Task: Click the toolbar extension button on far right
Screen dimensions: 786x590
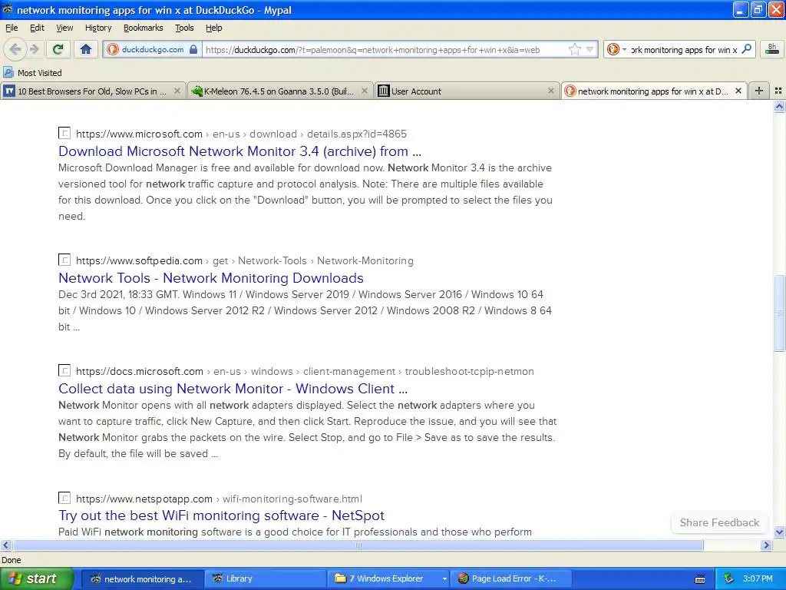Action: pos(772,49)
